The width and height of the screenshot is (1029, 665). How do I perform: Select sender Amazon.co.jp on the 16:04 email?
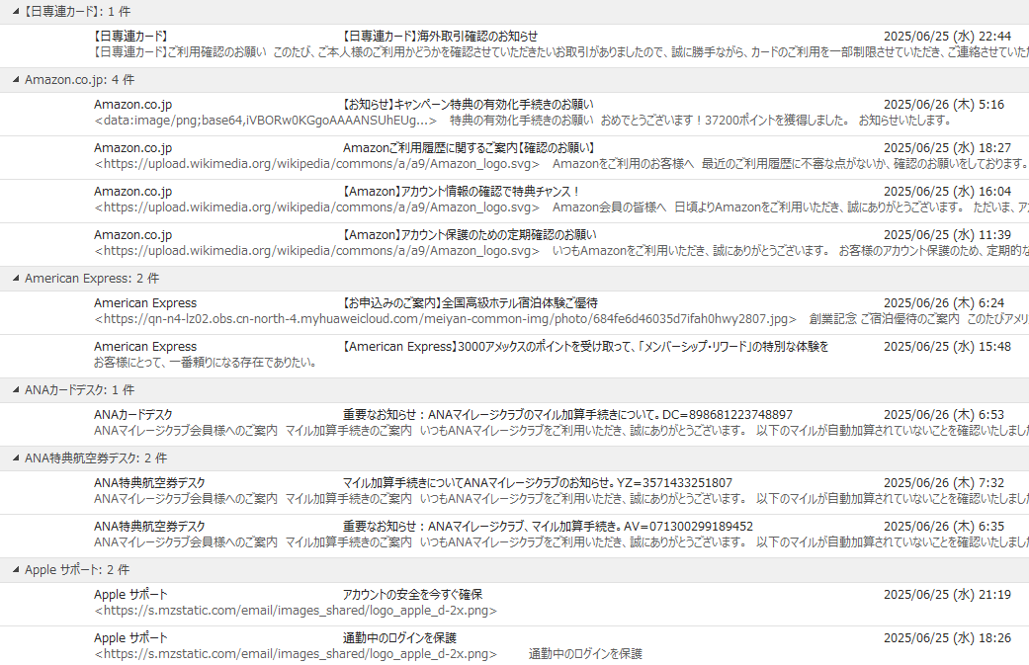(x=132, y=192)
